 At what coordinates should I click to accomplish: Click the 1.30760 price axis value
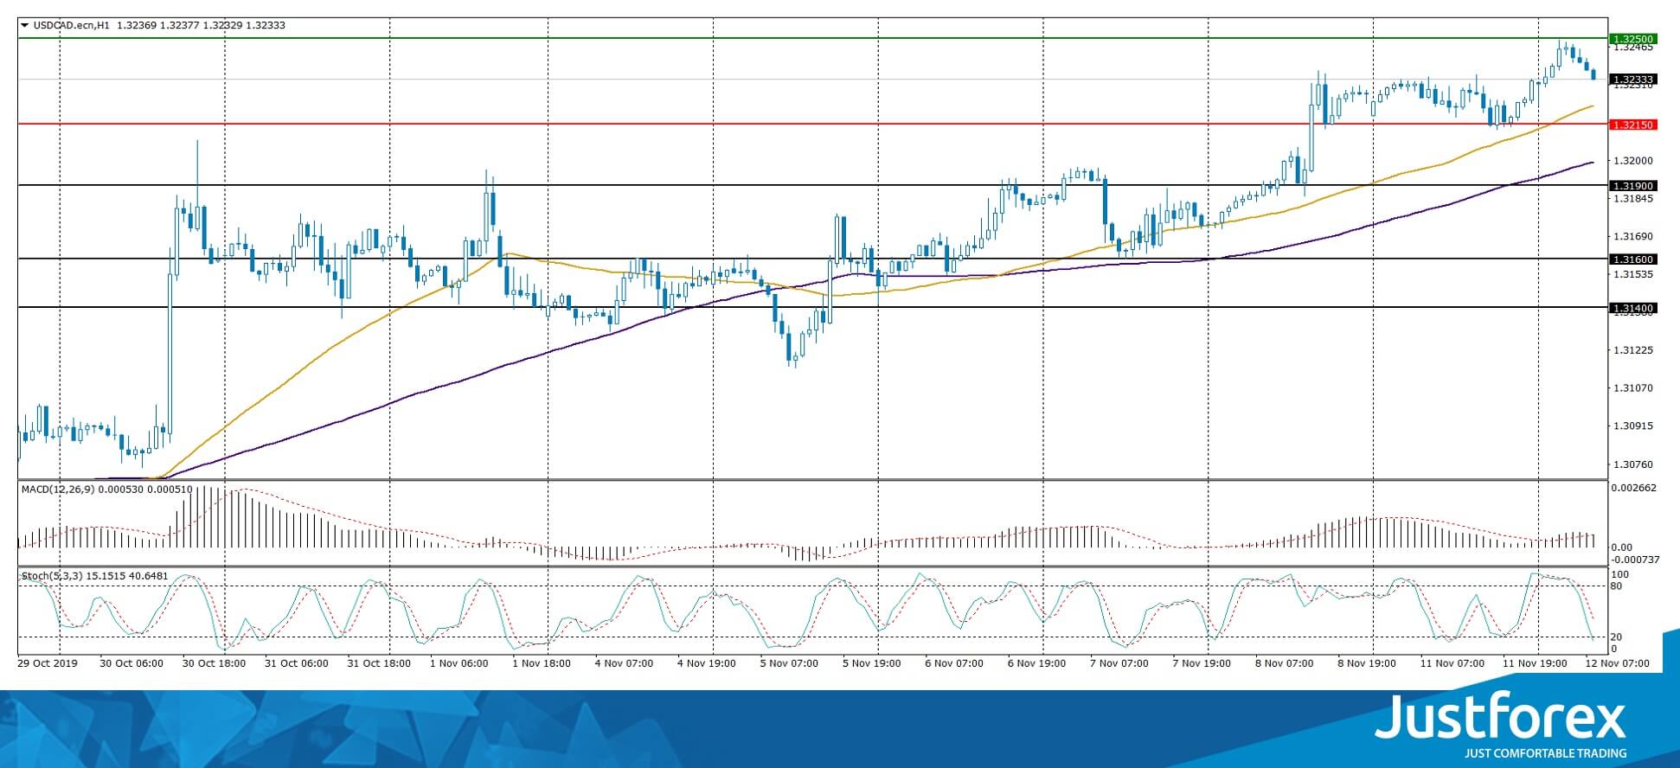1633,464
